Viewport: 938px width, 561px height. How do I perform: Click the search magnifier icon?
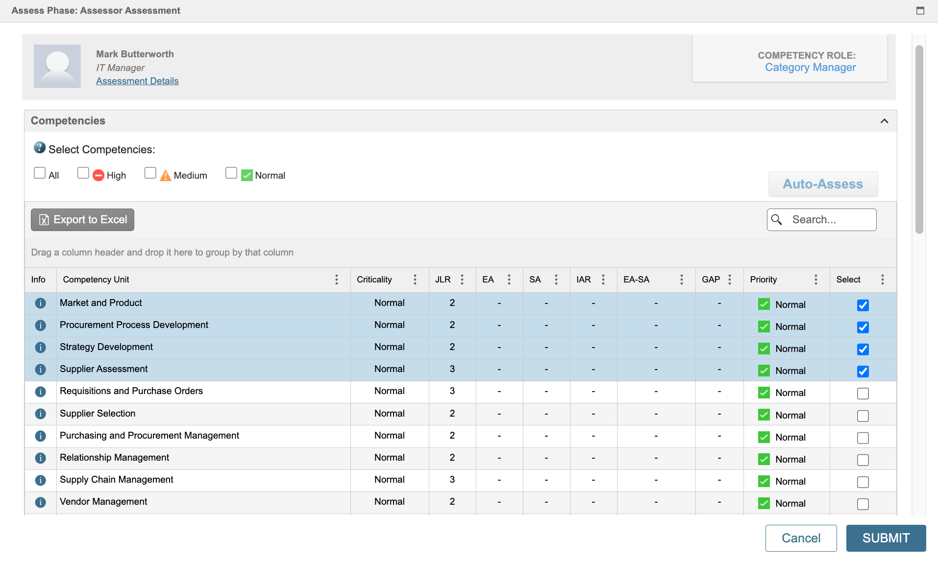778,220
